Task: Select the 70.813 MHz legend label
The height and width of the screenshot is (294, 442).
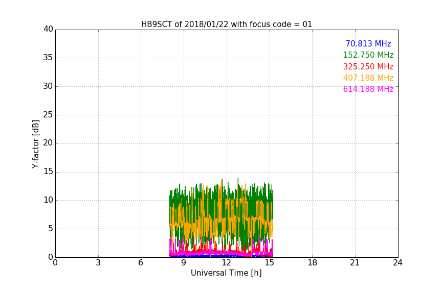Action: point(368,43)
